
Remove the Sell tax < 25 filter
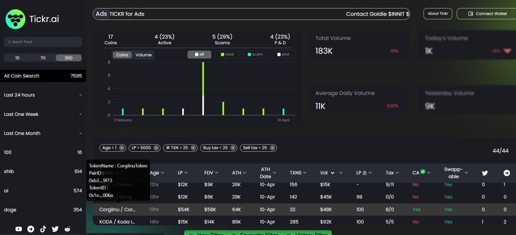point(272,148)
